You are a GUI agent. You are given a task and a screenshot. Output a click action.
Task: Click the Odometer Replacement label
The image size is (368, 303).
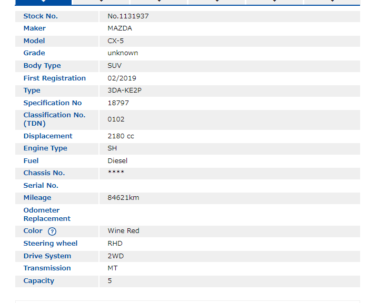click(47, 215)
